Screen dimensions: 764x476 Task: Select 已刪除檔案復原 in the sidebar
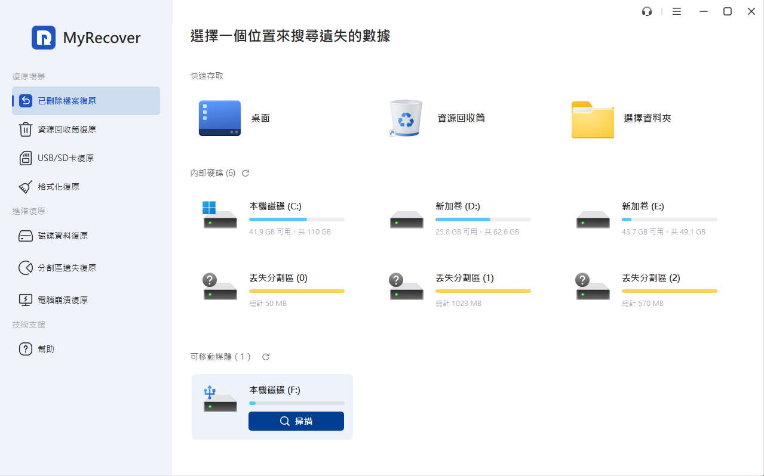[x=86, y=101]
